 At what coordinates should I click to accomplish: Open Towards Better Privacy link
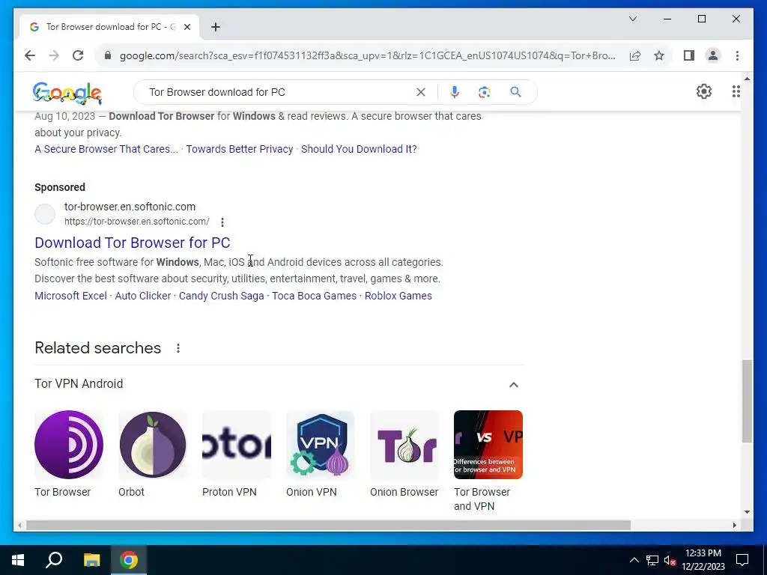tap(239, 149)
